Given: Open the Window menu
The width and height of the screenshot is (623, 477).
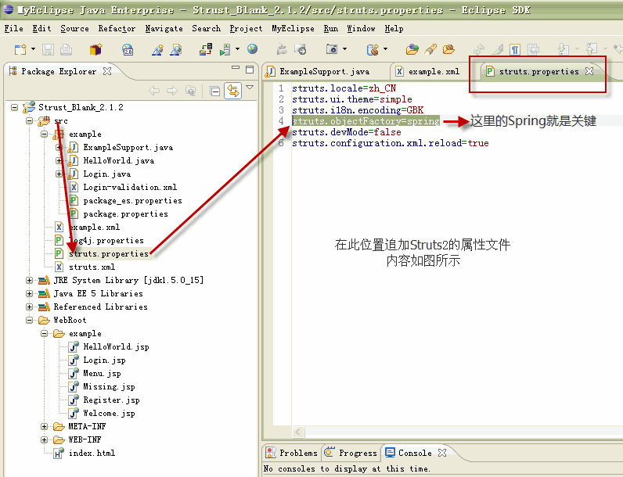Looking at the screenshot, I should [x=361, y=29].
